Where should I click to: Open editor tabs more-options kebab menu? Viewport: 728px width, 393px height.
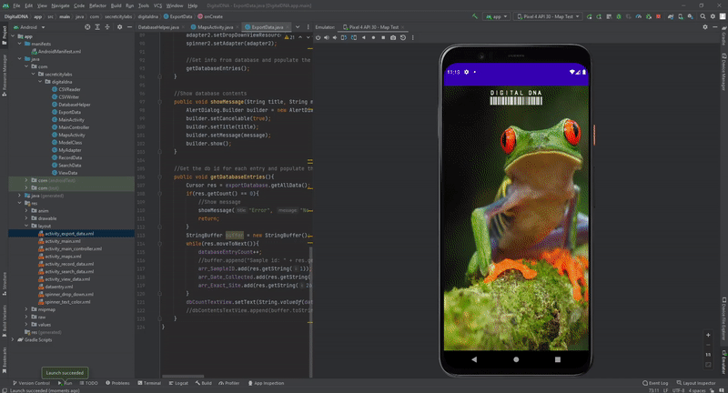308,27
